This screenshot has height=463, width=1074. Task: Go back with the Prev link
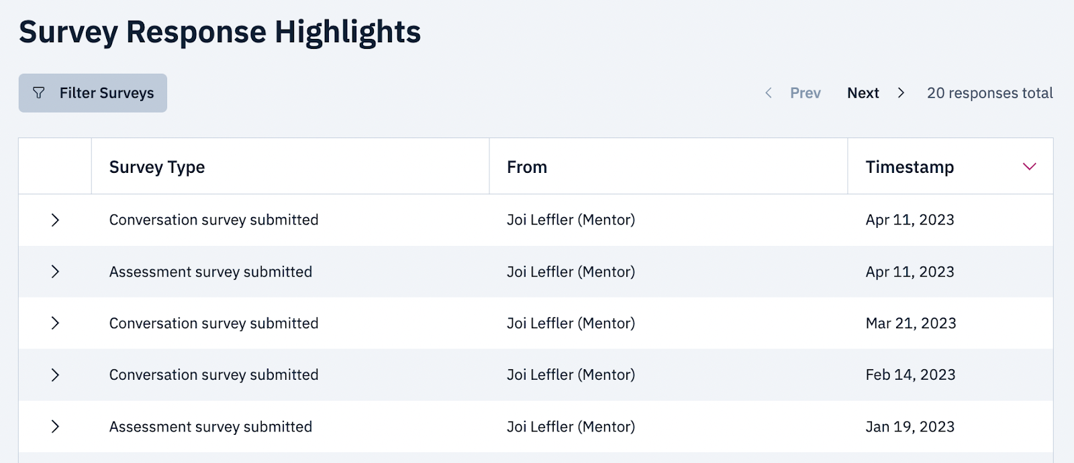805,93
